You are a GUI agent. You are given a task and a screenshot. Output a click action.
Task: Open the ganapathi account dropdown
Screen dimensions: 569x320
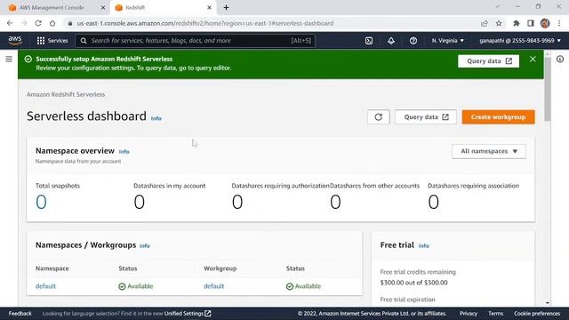[520, 41]
